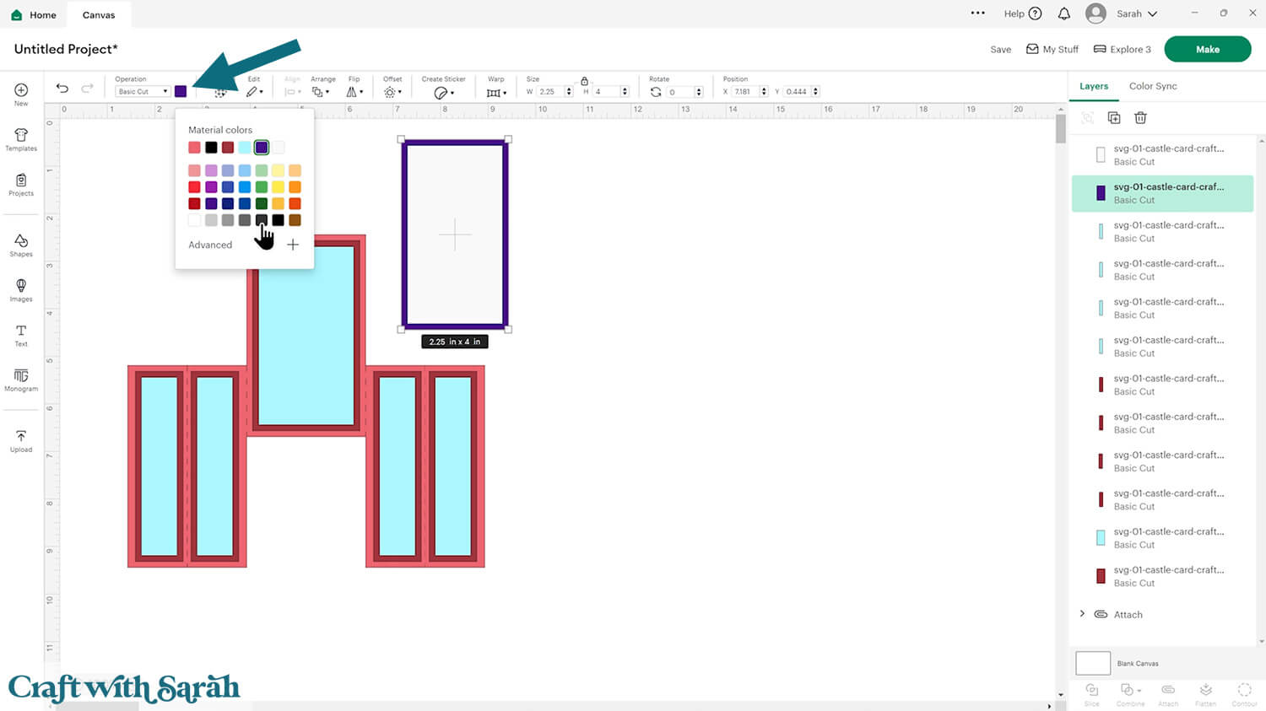Click Save project

1000,50
